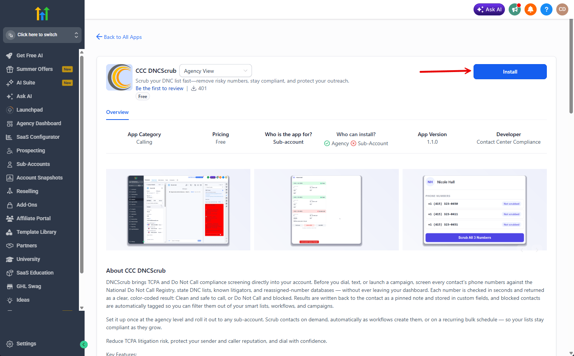Click the GoHighLevel arrows logo

coord(42,14)
